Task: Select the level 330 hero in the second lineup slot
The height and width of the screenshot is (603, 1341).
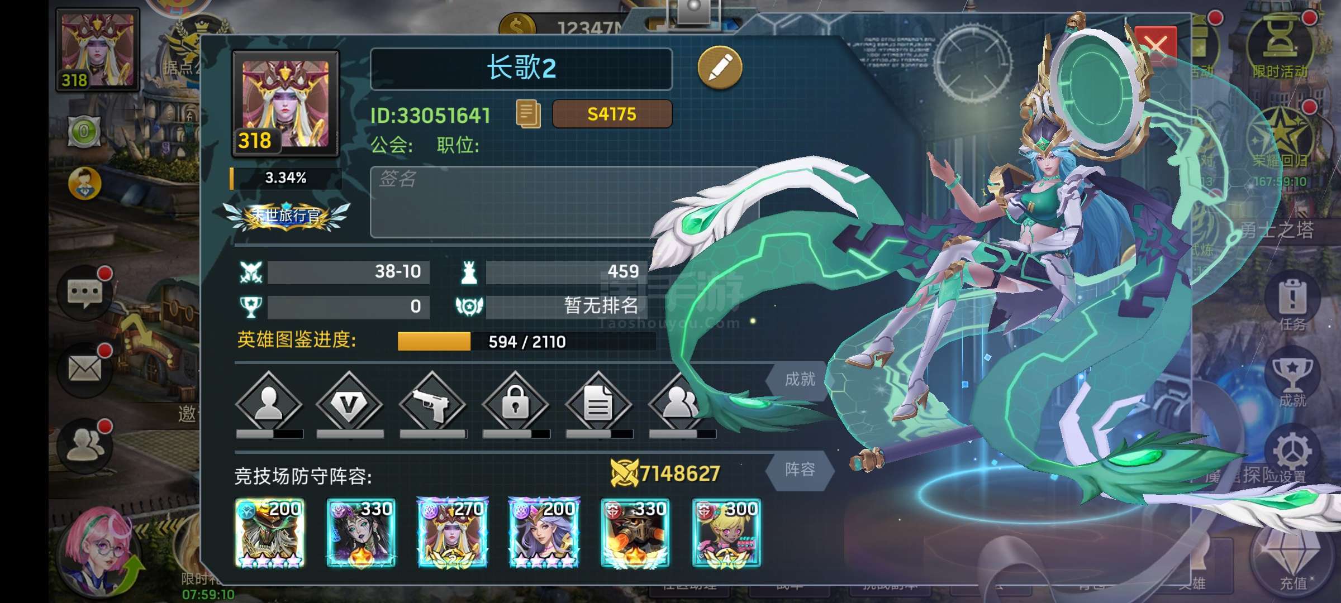Action: point(361,533)
